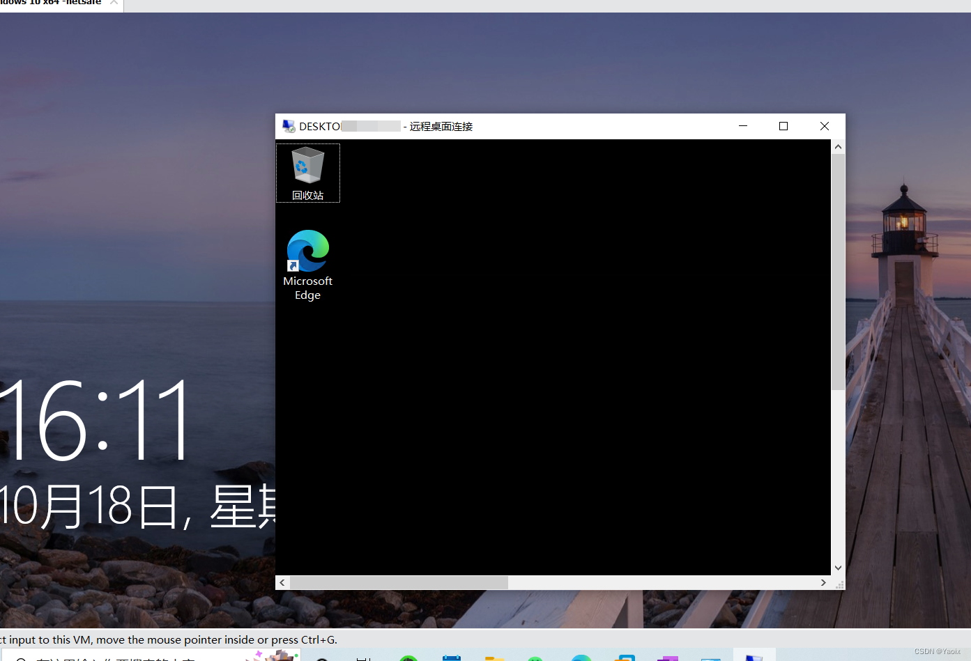
Task: Click the horizontal scrollbar left arrow
Action: [x=282, y=582]
